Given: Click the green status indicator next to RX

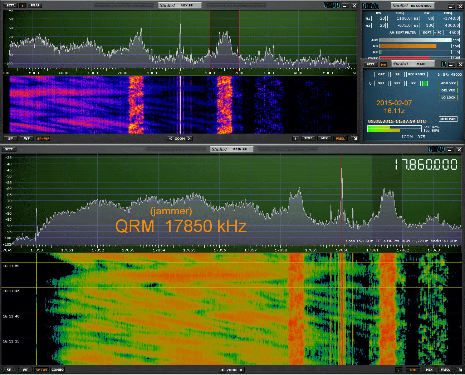Looking at the screenshot, I should point(425,83).
